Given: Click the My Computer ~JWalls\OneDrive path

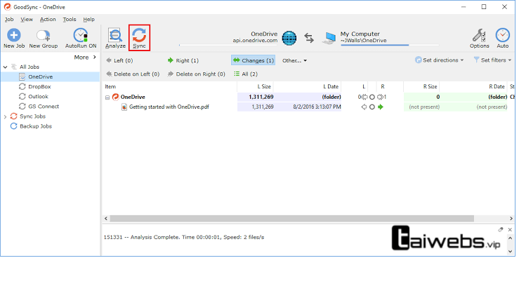Looking at the screenshot, I should pyautogui.click(x=363, y=41).
